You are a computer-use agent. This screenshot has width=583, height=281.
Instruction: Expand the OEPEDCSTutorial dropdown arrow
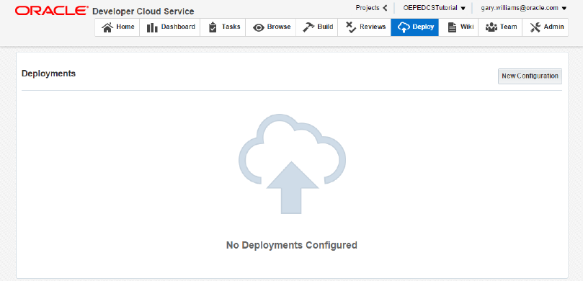pyautogui.click(x=463, y=8)
